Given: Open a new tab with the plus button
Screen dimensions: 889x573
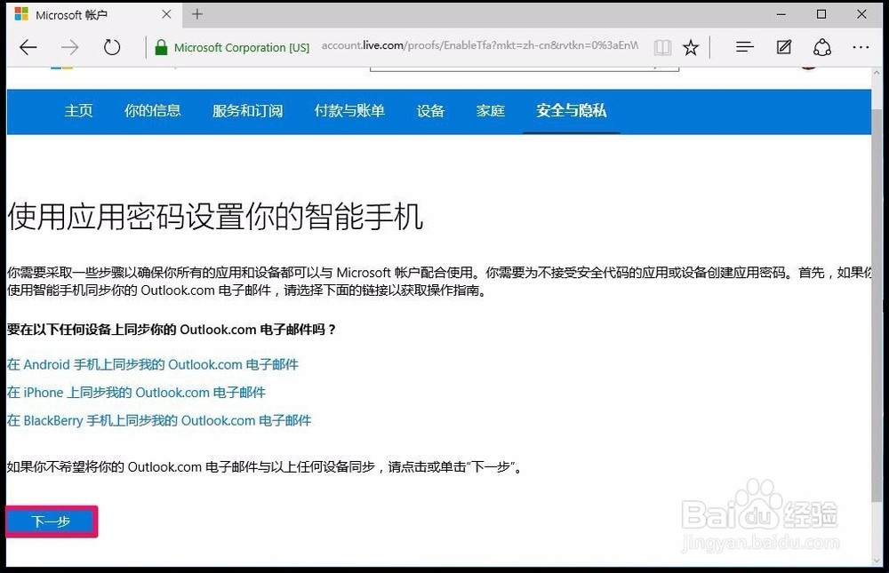Looking at the screenshot, I should 196,14.
